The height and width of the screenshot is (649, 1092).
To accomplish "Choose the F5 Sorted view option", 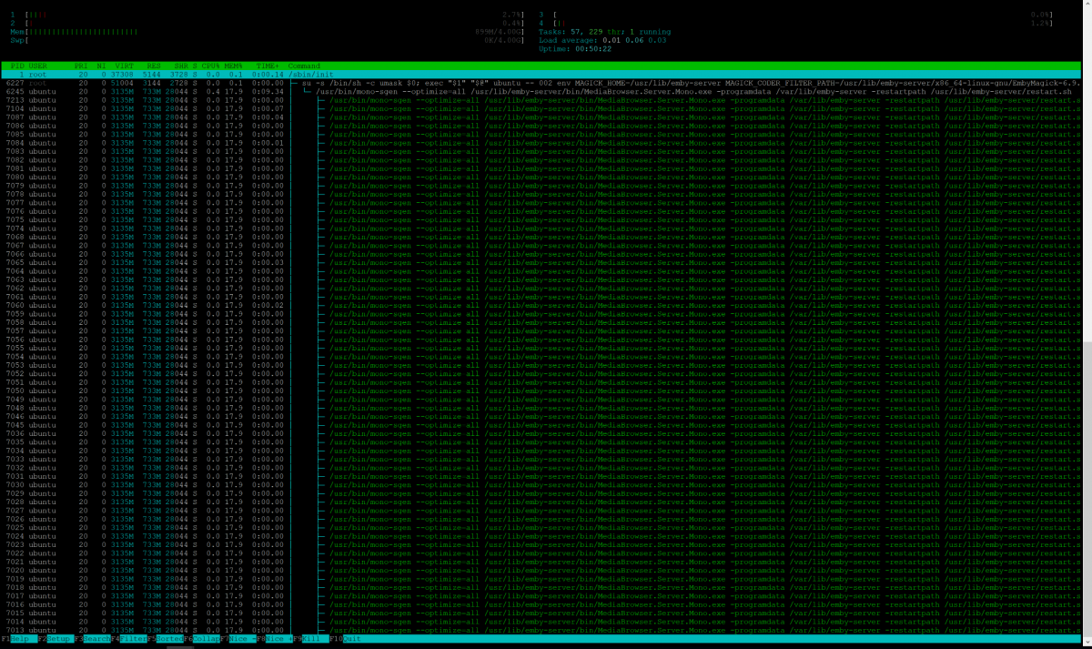I will [166, 639].
